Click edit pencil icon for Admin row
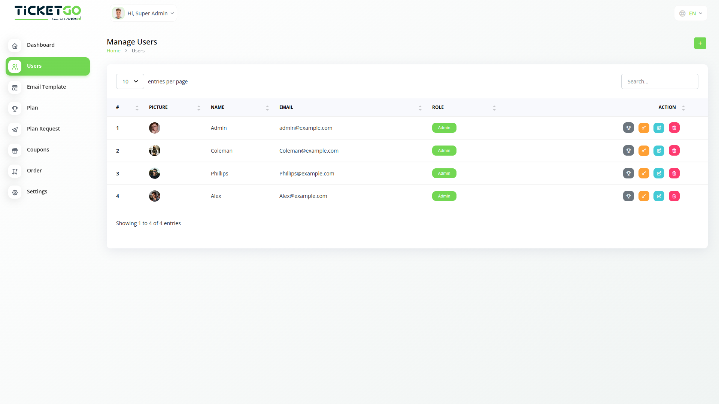This screenshot has width=719, height=404. 659,128
